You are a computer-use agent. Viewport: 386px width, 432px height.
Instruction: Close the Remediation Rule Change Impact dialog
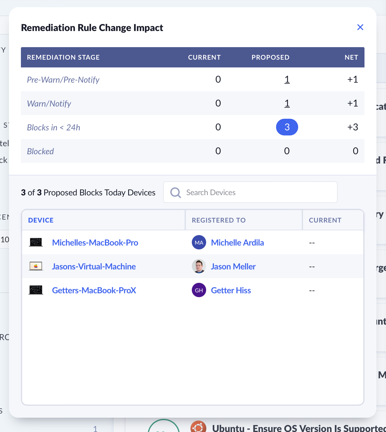tap(360, 27)
